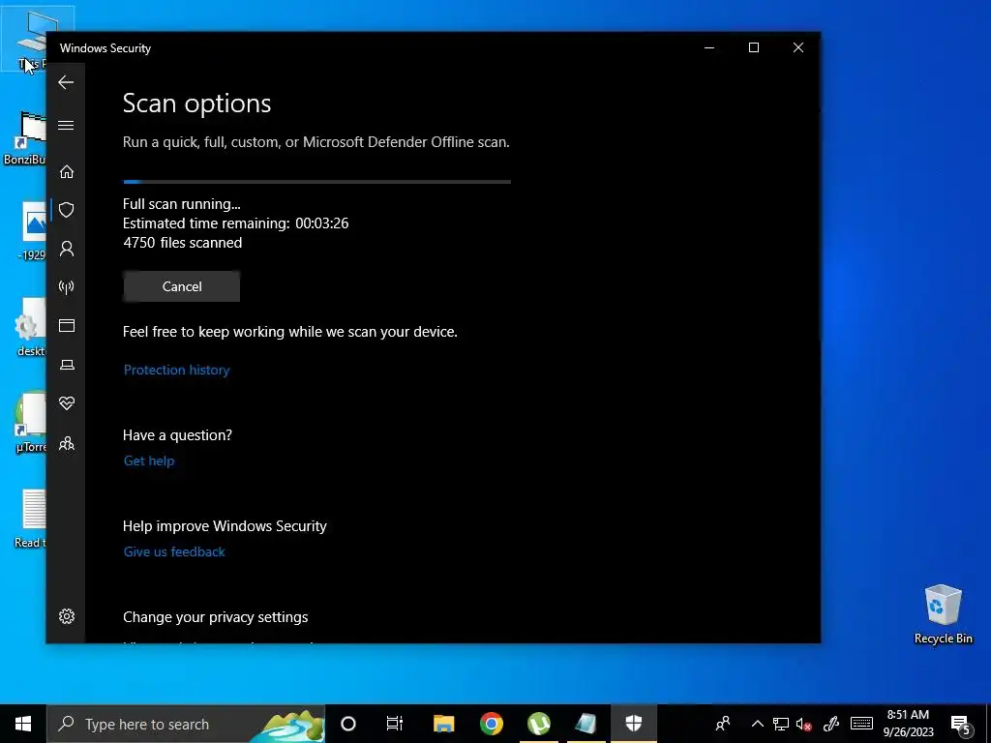Launch Google Chrome from taskbar

491,724
